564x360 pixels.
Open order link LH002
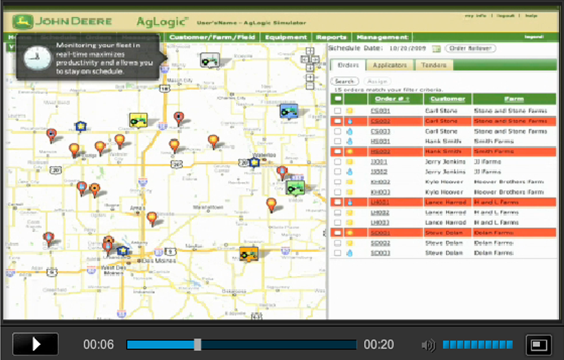point(380,212)
